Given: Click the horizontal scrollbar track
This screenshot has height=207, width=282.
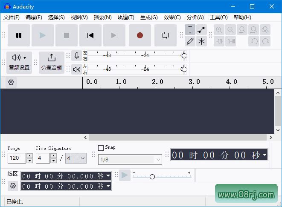Looking at the screenshot, I should point(177,138).
